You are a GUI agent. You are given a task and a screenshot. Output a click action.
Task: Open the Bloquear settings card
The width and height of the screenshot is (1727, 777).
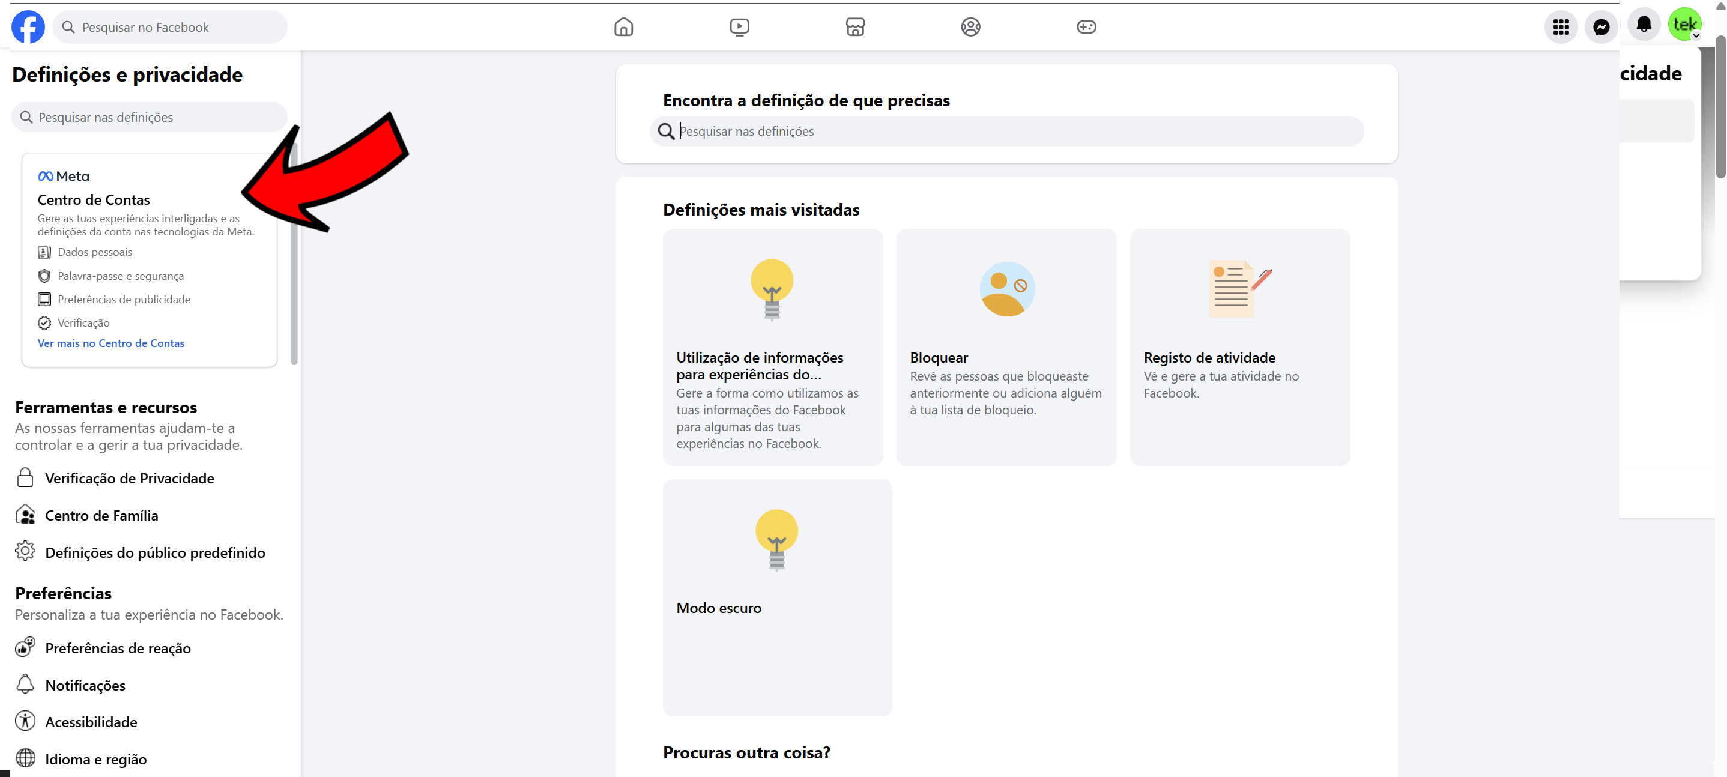[1006, 347]
